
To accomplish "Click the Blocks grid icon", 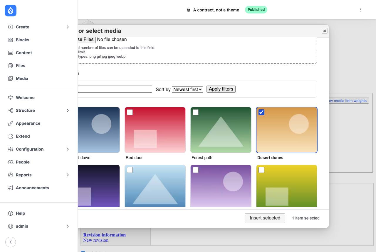I will click(x=11, y=40).
